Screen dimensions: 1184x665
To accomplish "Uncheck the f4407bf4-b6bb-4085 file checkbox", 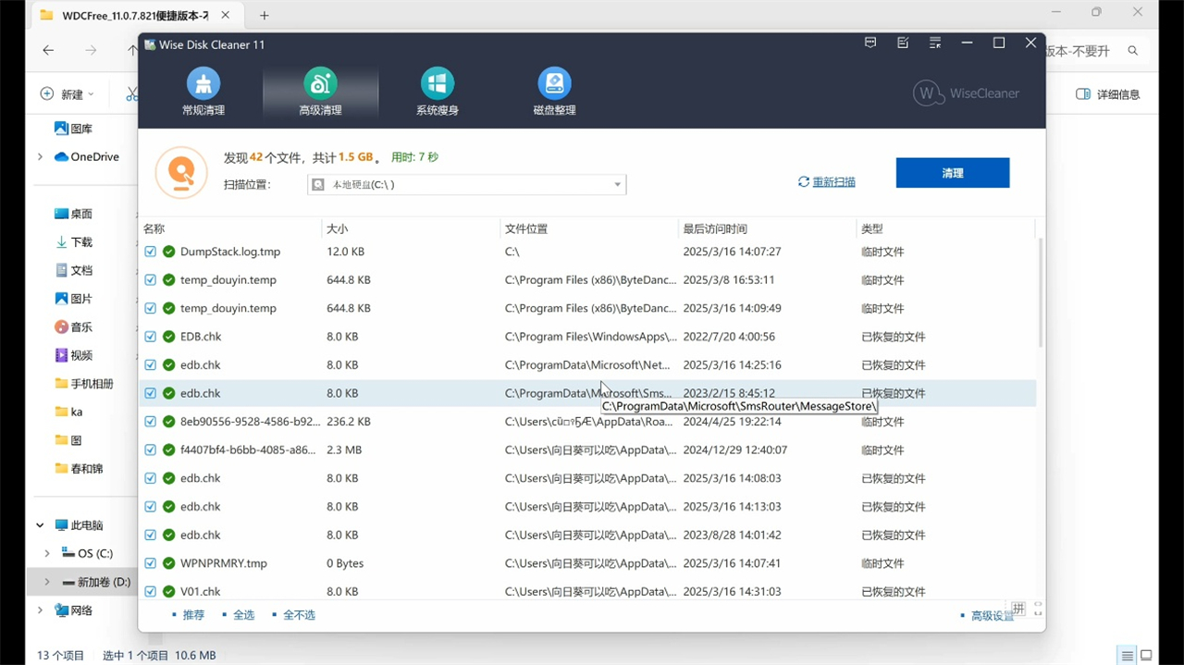I will tap(151, 450).
